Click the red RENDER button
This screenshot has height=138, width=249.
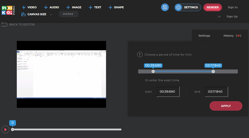pos(213,7)
